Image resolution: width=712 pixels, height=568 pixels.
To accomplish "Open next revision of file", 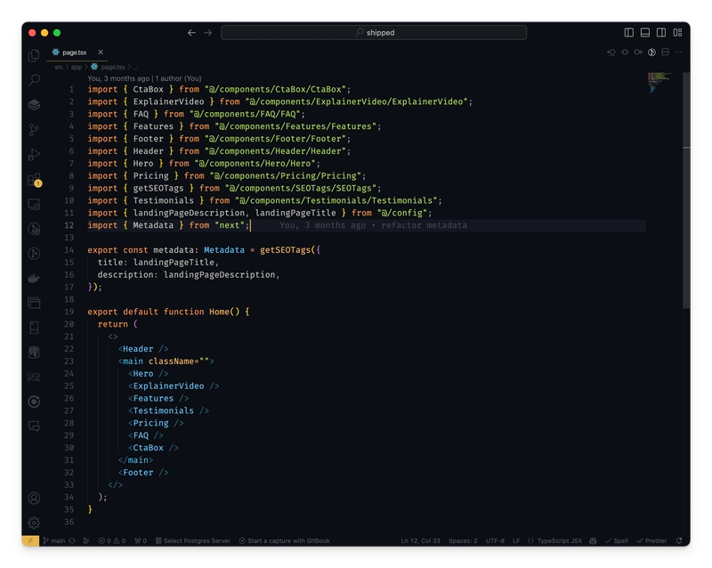I will 638,53.
